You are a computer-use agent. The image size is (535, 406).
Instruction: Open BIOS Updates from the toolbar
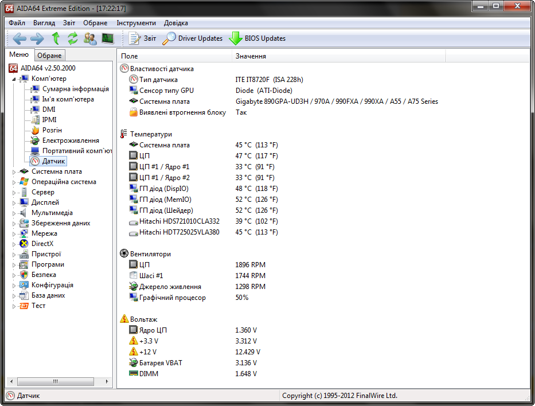(257, 38)
